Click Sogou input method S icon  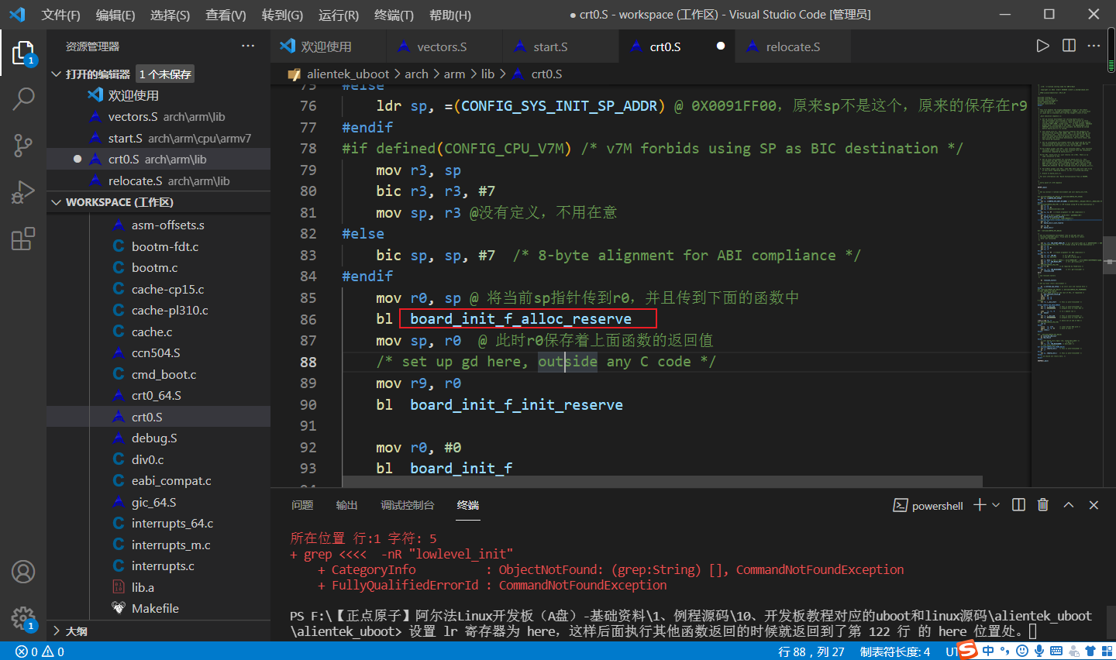[967, 649]
